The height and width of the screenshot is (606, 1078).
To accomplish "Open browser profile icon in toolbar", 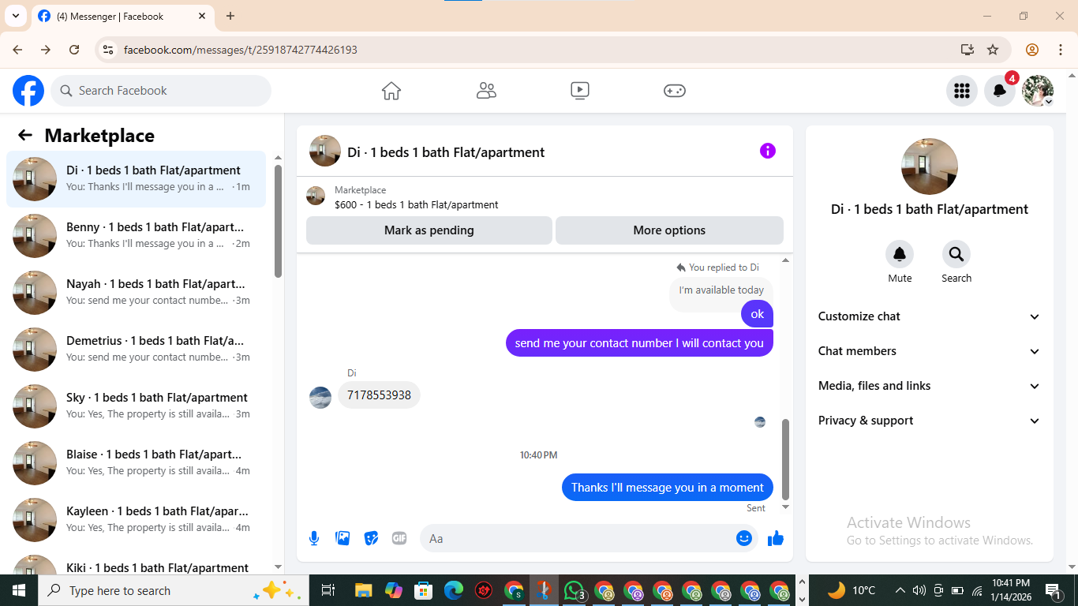I will coord(1032,50).
